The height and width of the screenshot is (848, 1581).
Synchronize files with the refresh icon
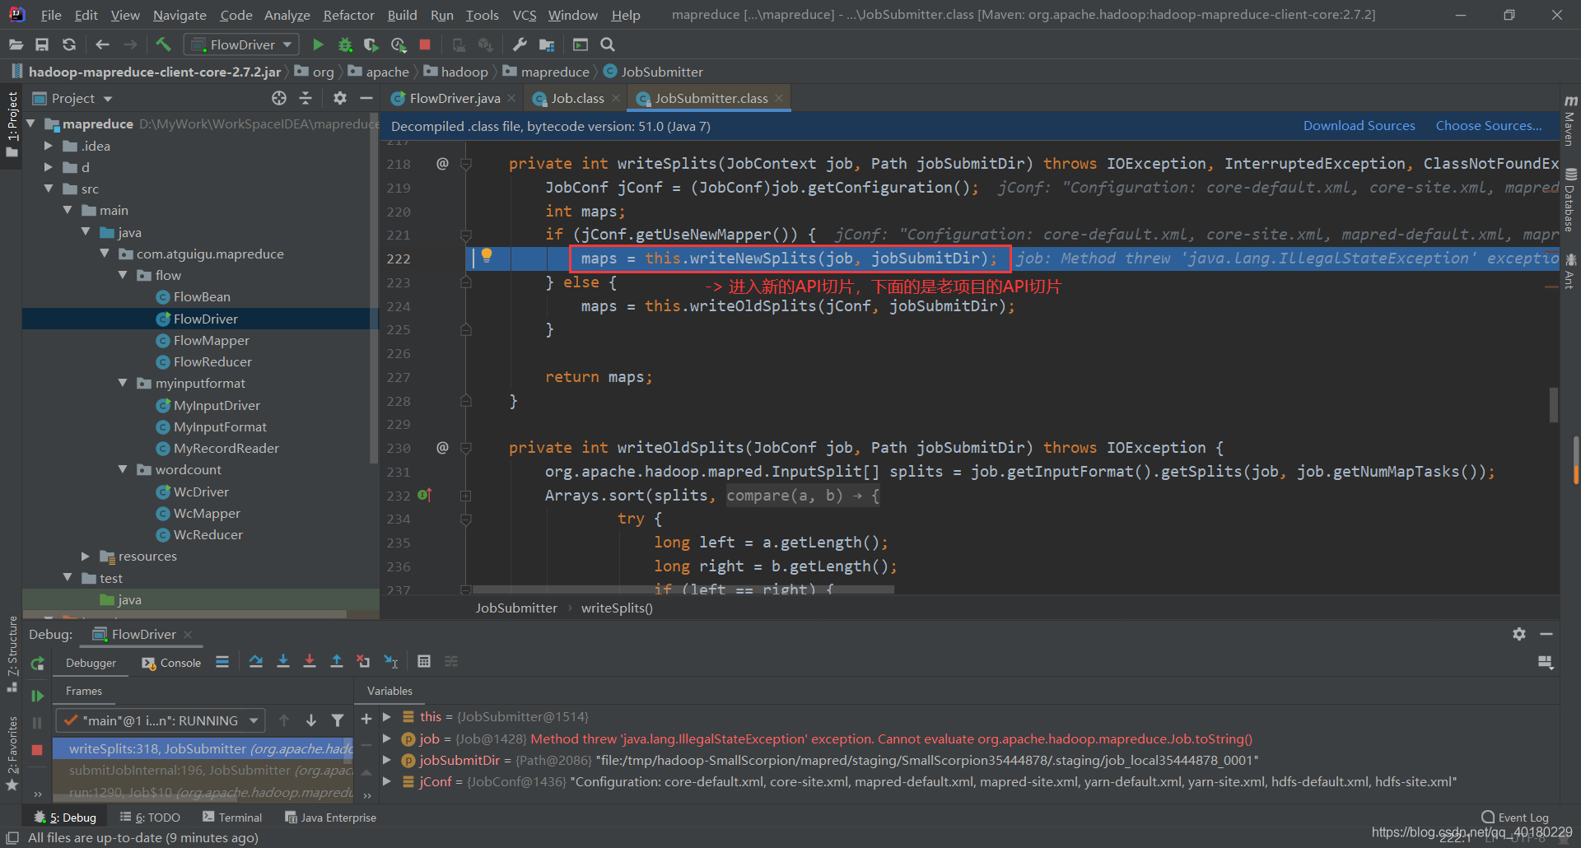tap(69, 44)
